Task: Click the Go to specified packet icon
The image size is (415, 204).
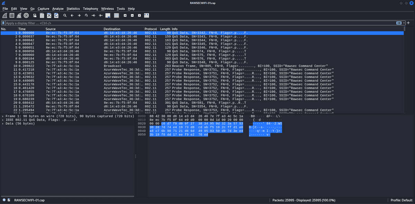Action: click(86, 16)
